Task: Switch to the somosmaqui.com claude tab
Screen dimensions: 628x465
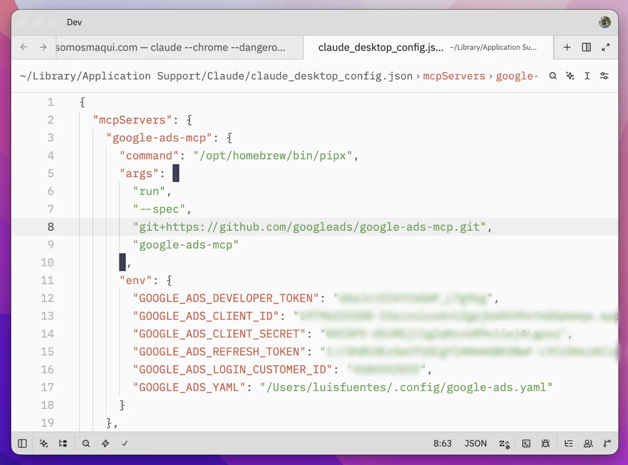Action: pyautogui.click(x=179, y=47)
